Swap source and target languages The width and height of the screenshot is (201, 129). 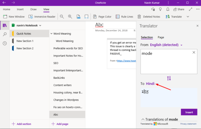[169, 78]
